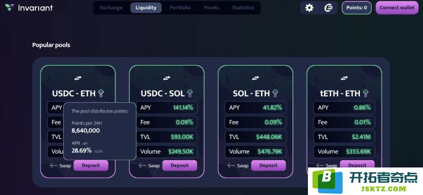Click the Points: 0 indicator
This screenshot has height=195, width=423.
click(357, 7)
